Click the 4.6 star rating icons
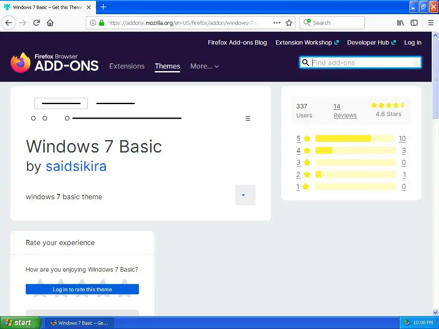 (x=388, y=105)
